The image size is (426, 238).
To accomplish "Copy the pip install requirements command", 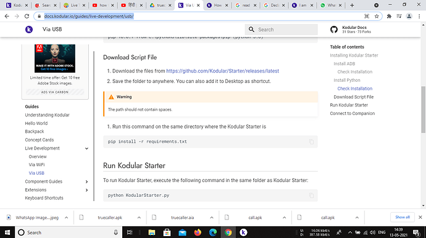I will tap(311, 141).
